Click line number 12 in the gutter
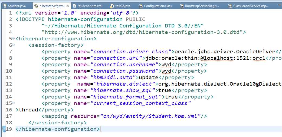This screenshot has width=282, height=137. (9, 84)
